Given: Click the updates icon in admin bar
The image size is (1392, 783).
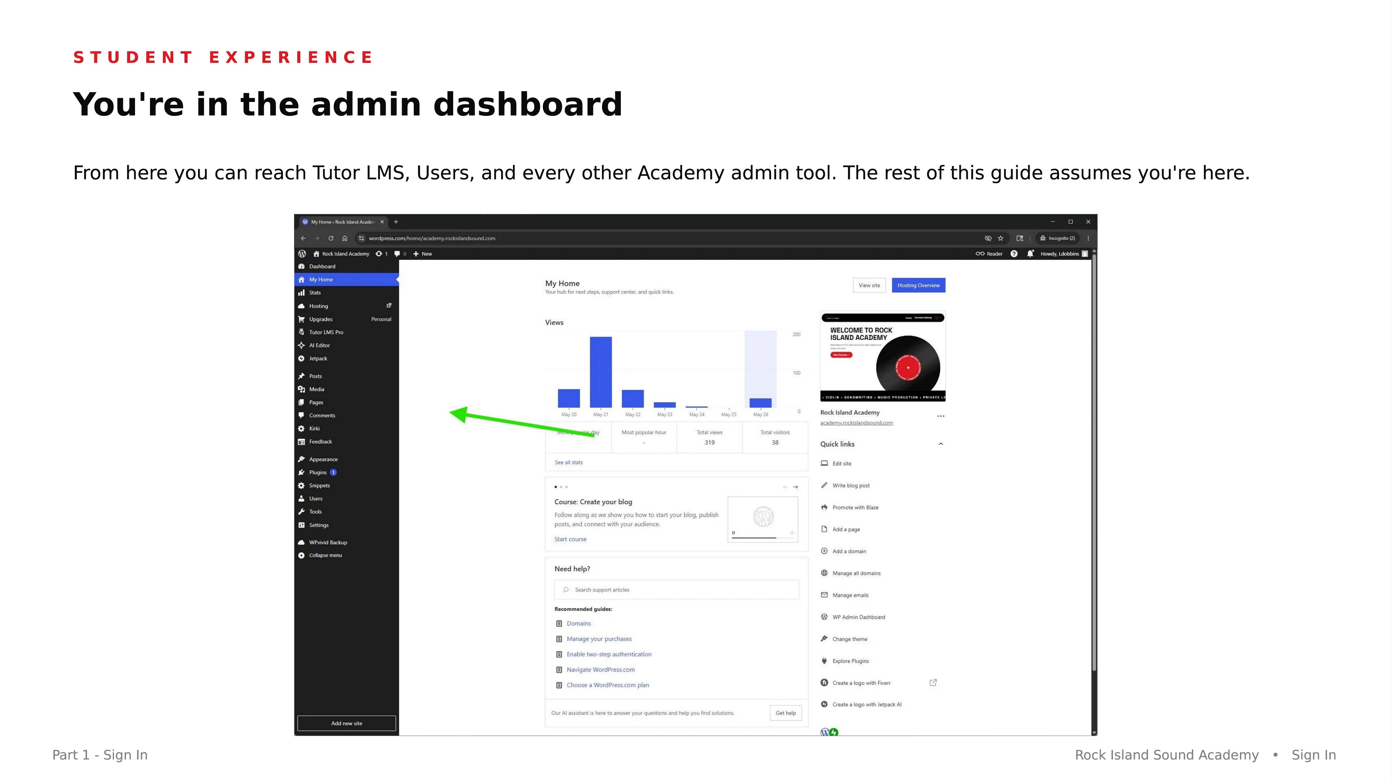Looking at the screenshot, I should pos(381,253).
